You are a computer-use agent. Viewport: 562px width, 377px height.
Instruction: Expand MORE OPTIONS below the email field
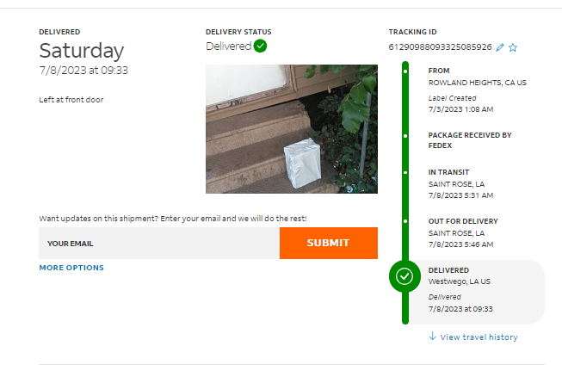tap(71, 268)
